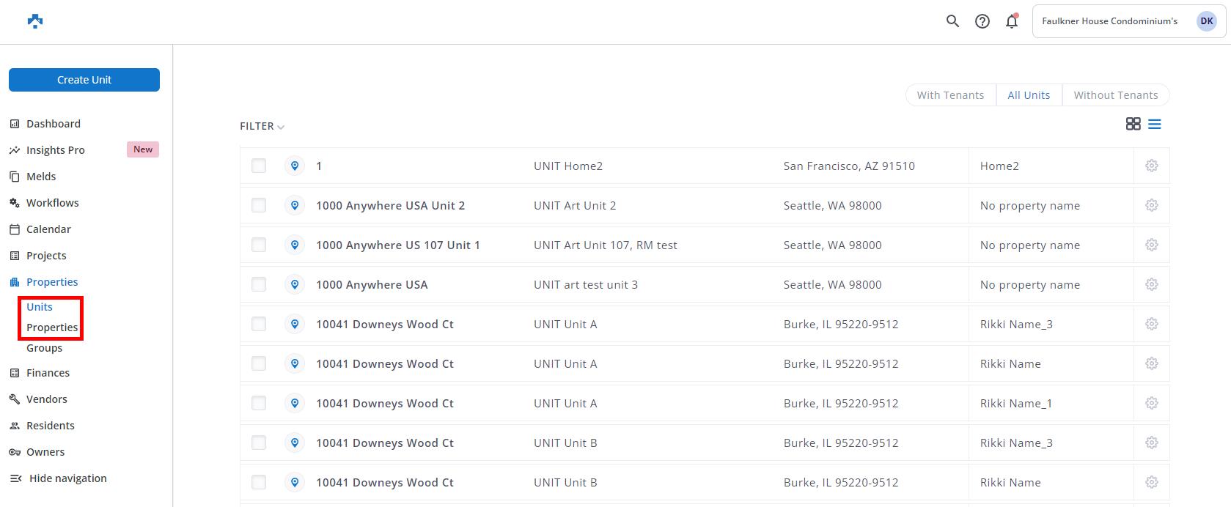Click the search magnifier icon
This screenshot has width=1231, height=507.
click(952, 21)
